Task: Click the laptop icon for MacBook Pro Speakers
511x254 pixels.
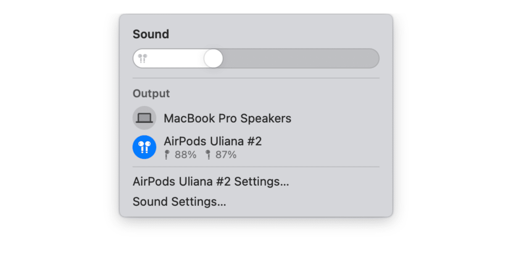Action: point(144,118)
